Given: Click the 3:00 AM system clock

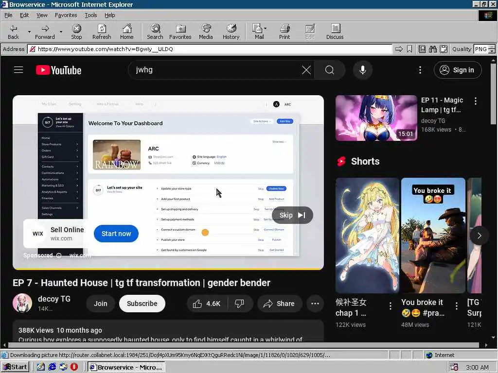Looking at the screenshot, I should (x=477, y=367).
